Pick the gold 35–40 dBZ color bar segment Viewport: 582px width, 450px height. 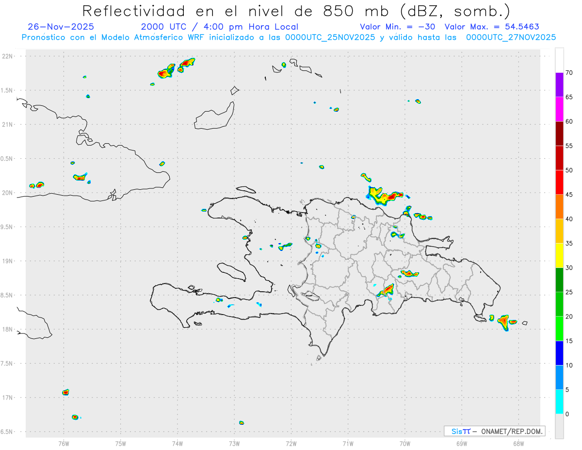point(559,231)
